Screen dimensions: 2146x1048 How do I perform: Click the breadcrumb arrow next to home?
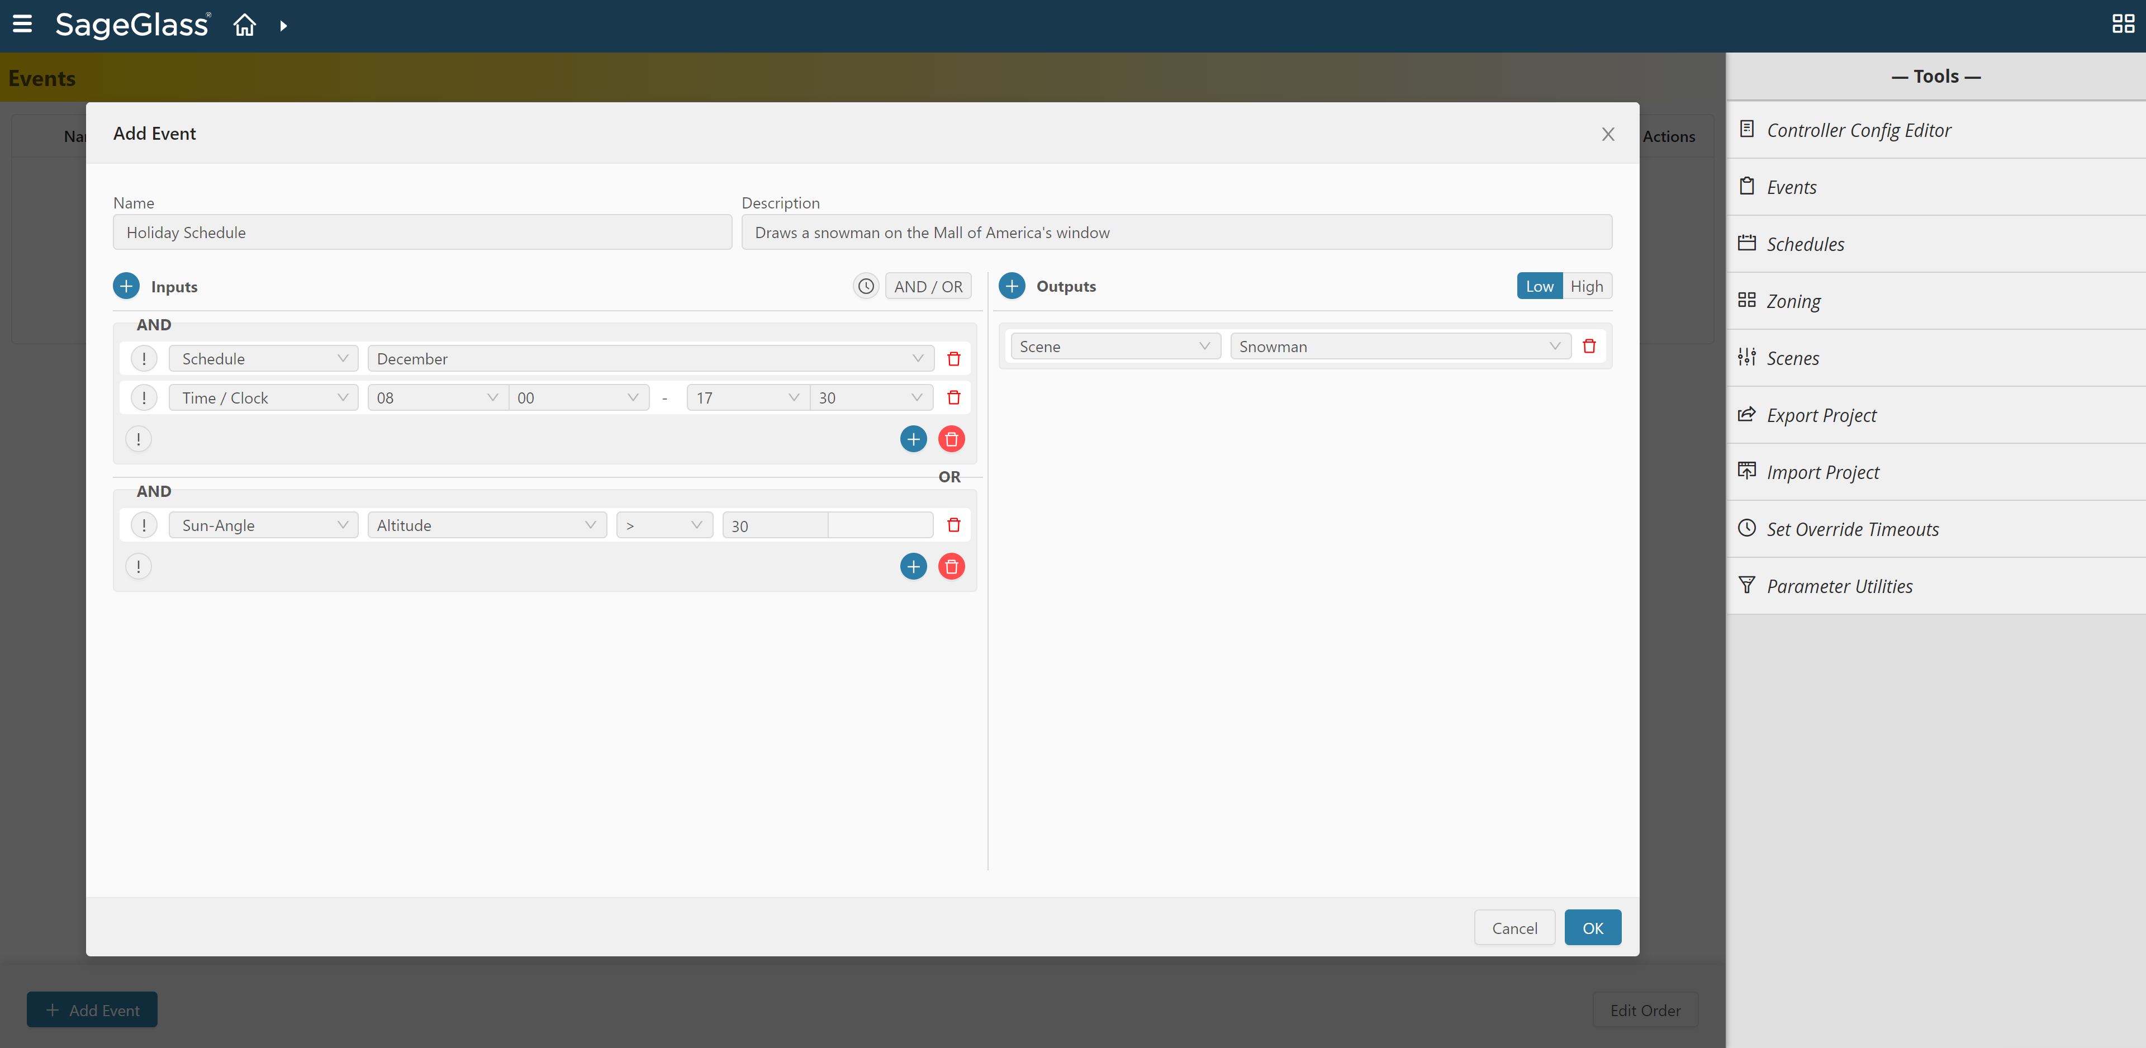(x=283, y=26)
